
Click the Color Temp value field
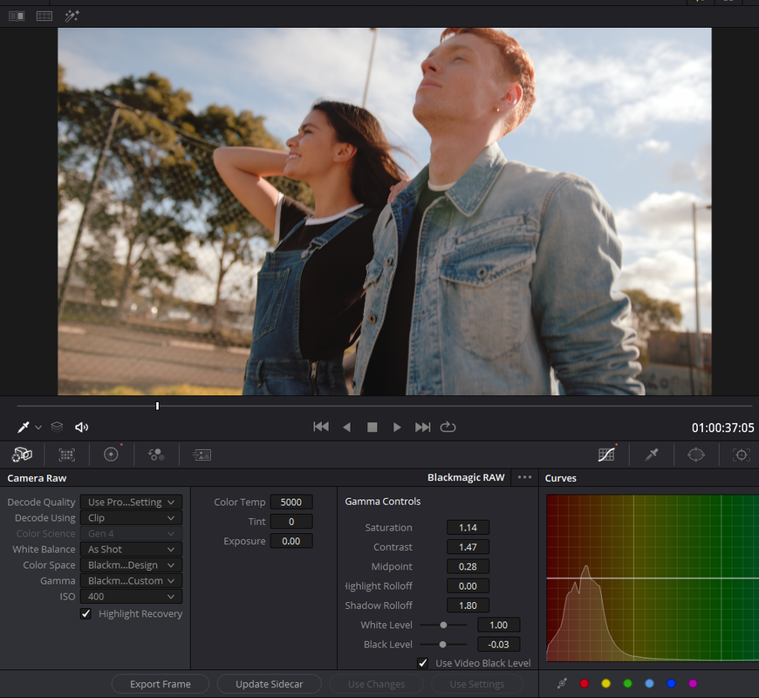(x=291, y=502)
